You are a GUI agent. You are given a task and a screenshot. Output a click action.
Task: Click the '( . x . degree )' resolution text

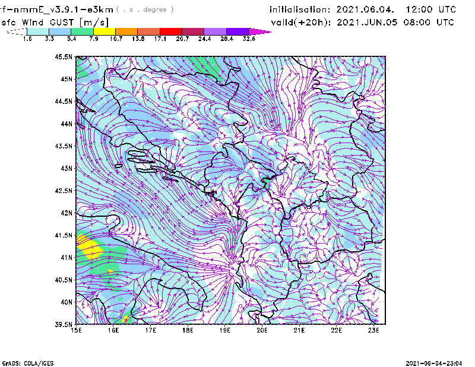(x=145, y=10)
